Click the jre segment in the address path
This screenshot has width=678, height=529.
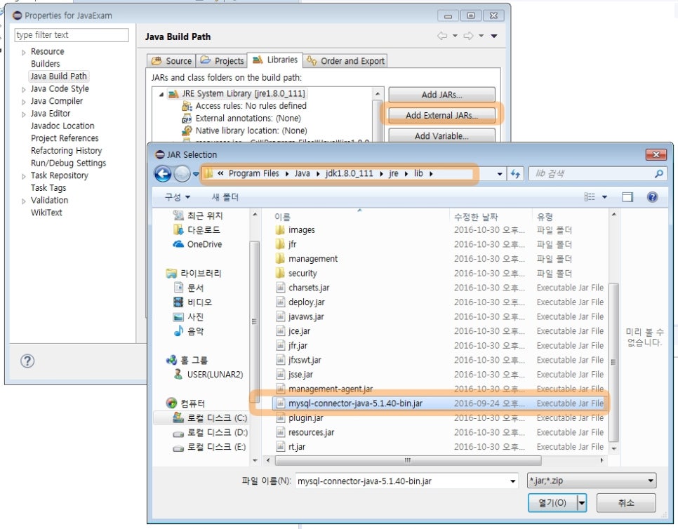tap(393, 174)
